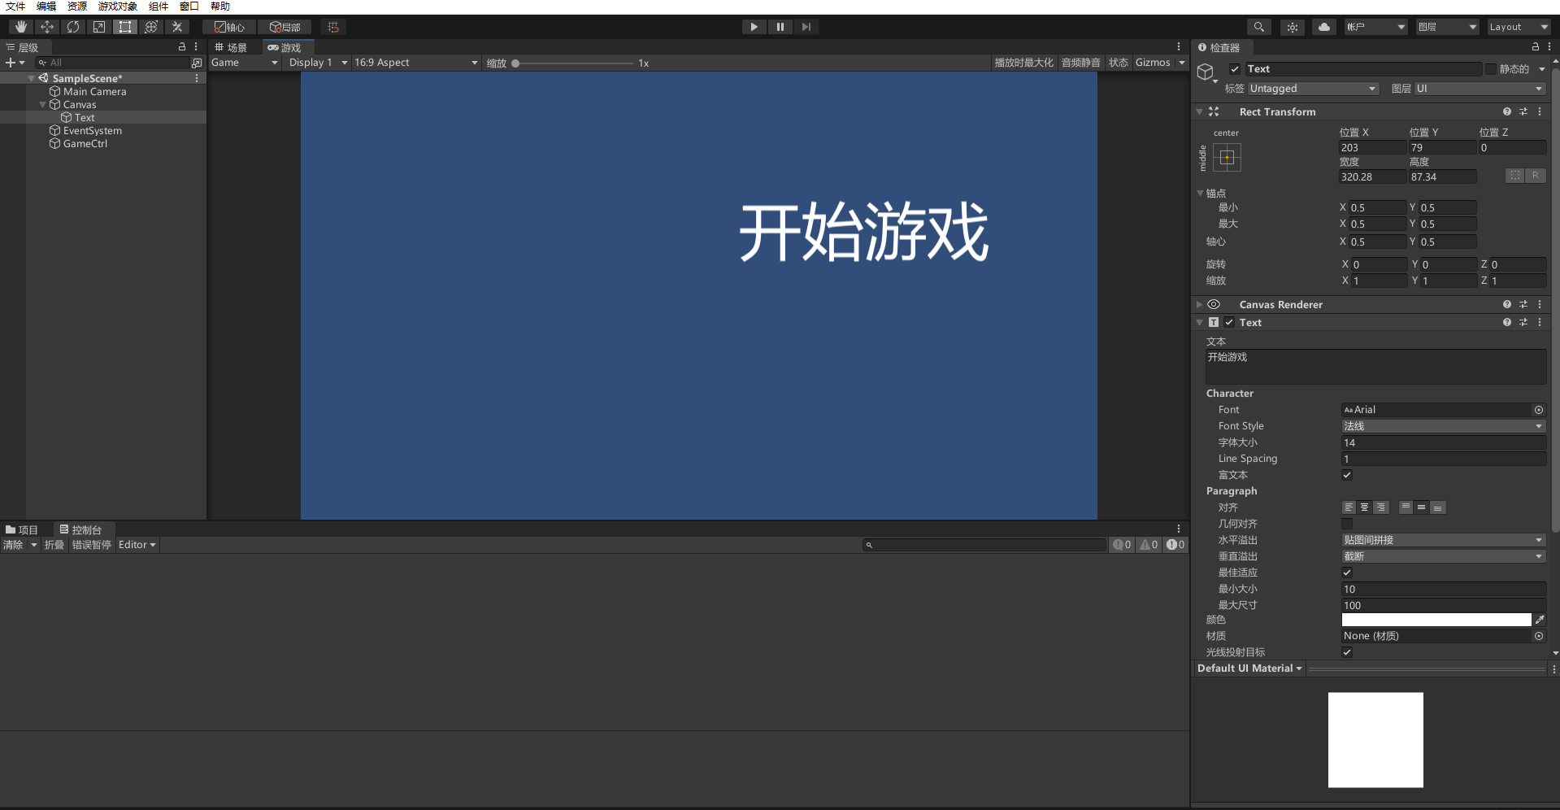
Task: Expand Canvas Renderer component
Action: (1199, 304)
